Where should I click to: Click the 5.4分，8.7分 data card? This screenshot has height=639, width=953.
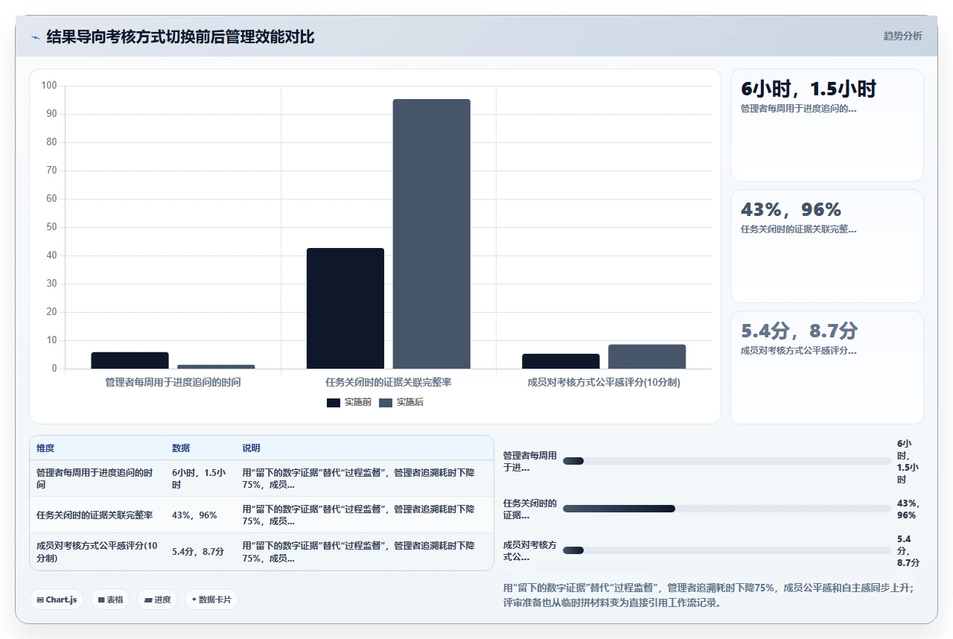(x=826, y=367)
